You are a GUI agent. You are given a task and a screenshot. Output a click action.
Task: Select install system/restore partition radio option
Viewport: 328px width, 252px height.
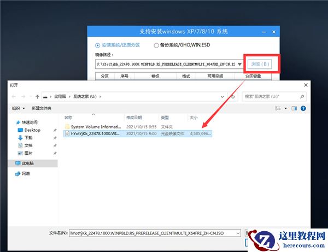click(118, 45)
